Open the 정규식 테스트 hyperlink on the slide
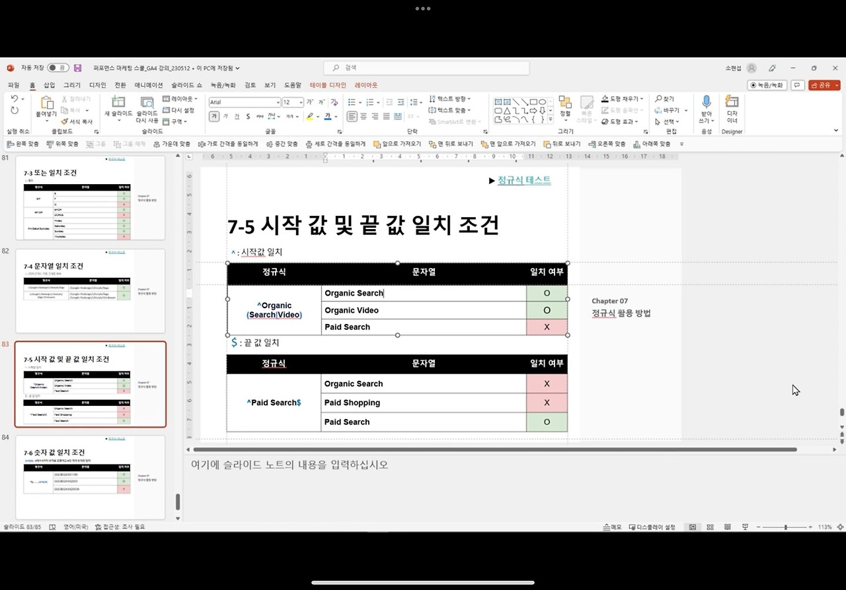The image size is (846, 590). coord(525,180)
